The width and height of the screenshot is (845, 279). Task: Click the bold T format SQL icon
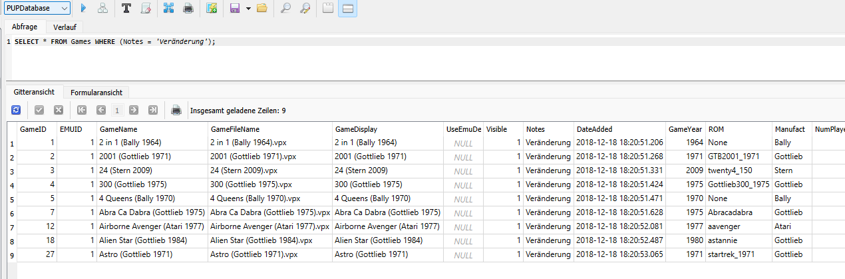pyautogui.click(x=126, y=8)
